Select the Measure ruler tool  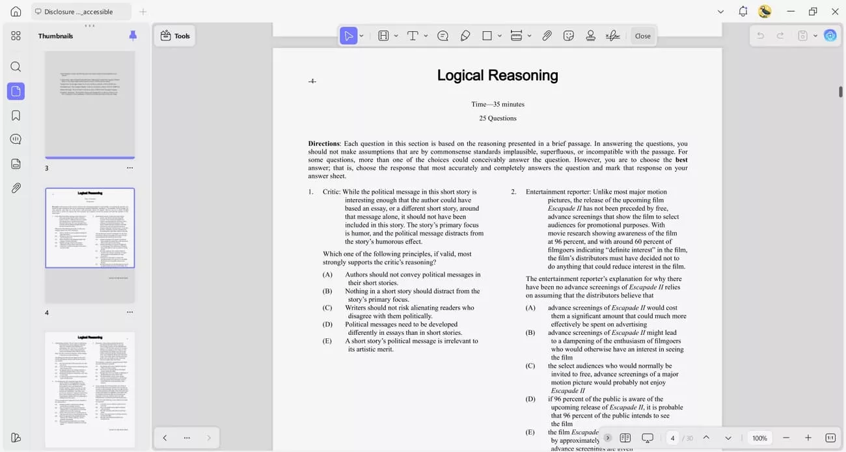pyautogui.click(x=516, y=36)
